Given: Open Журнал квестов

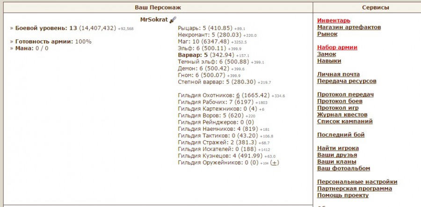Looking at the screenshot, I should (x=342, y=114).
